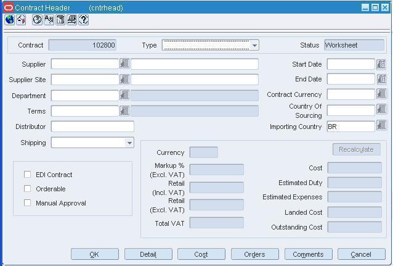Open the Detail screen button
This screenshot has height=266, width=393.
(148, 254)
